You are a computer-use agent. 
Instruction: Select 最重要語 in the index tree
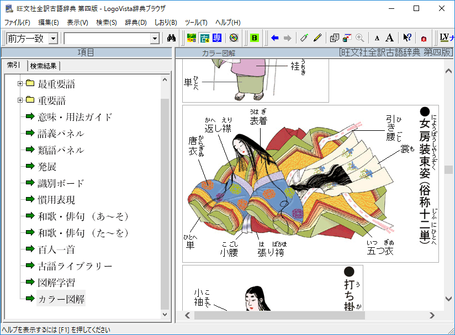[x=56, y=84]
